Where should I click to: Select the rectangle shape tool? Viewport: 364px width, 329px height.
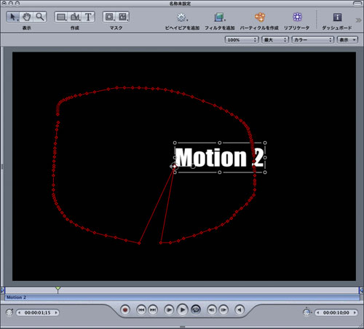click(61, 17)
